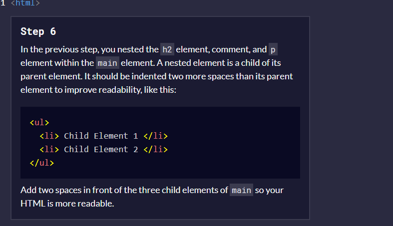
Task: Click line number 1 in editor gutter
Action: click(x=2, y=3)
